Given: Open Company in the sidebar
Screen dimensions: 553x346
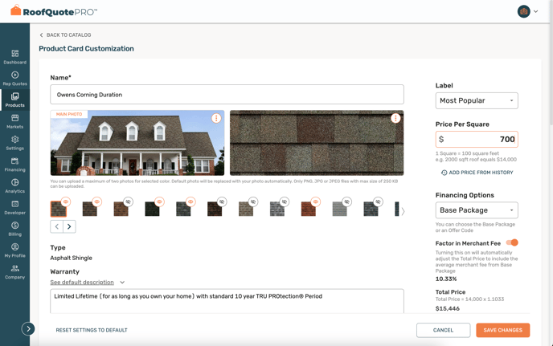Looking at the screenshot, I should 14,271.
